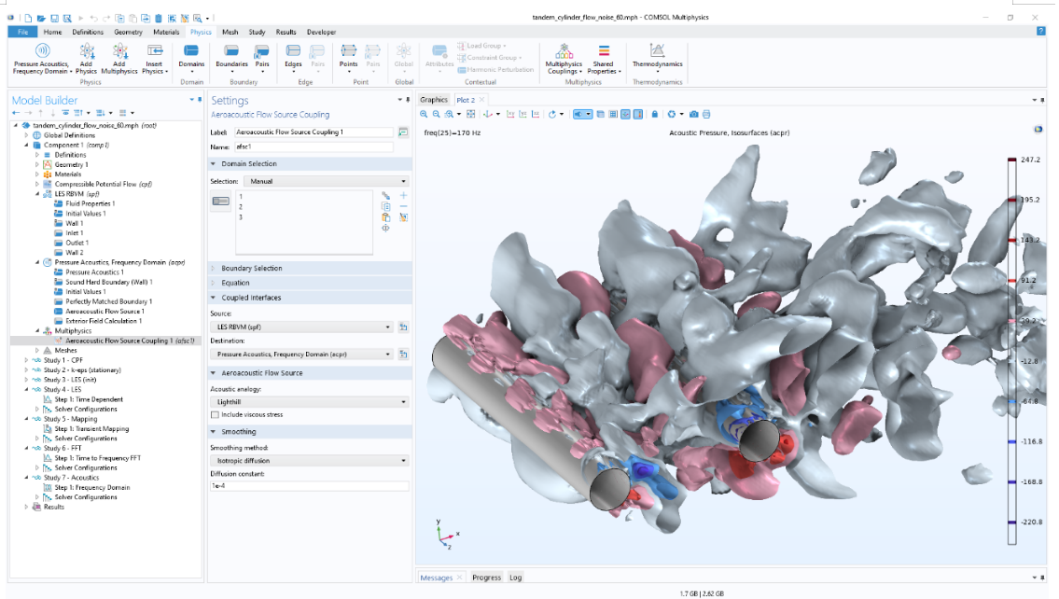
Task: Open the Selection Manual dropdown
Action: click(327, 181)
